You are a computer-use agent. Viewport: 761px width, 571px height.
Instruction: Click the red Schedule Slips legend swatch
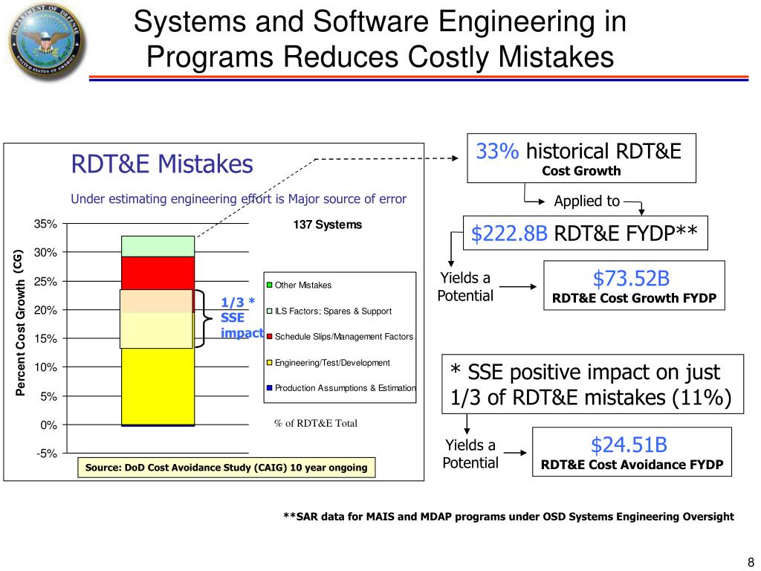pos(269,337)
